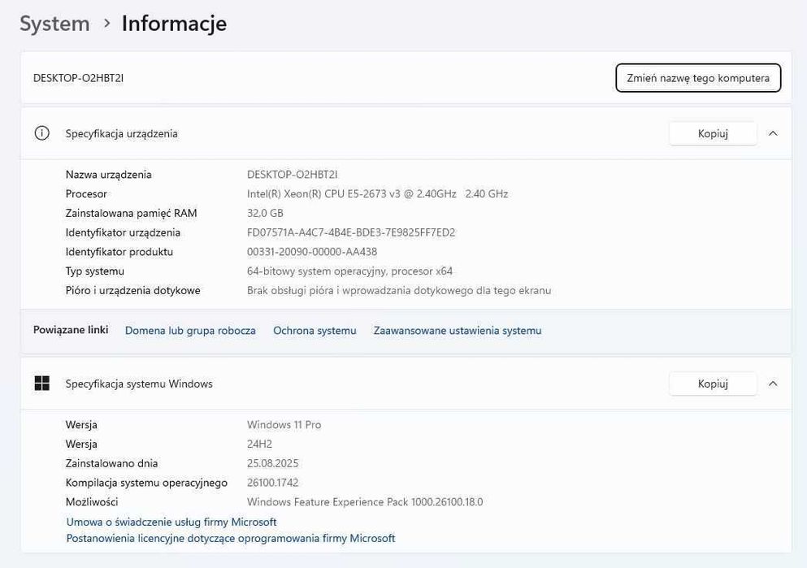Click Zmień nazwę tego komputera button

tap(698, 78)
